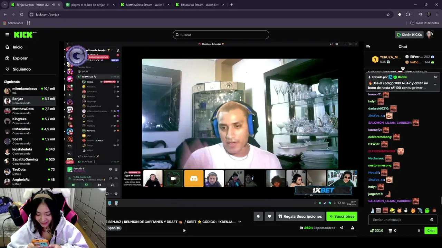Open AnghelaRc channel in following list

[x=29, y=182]
